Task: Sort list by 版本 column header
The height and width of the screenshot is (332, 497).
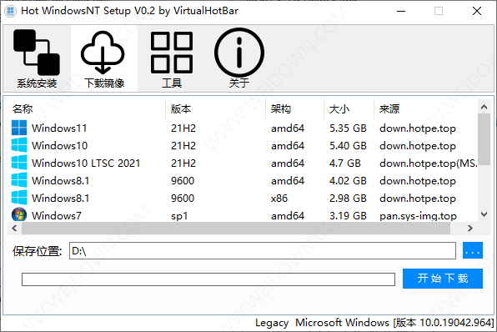Action: (x=215, y=109)
